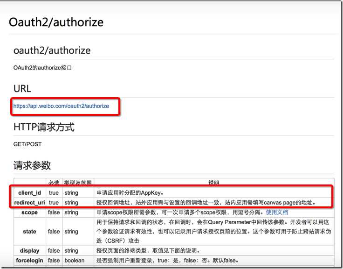Click the 必选 column header
This screenshot has height=269, width=343.
(54, 183)
